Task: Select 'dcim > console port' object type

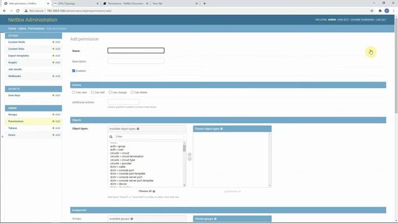Action: click(x=122, y=170)
